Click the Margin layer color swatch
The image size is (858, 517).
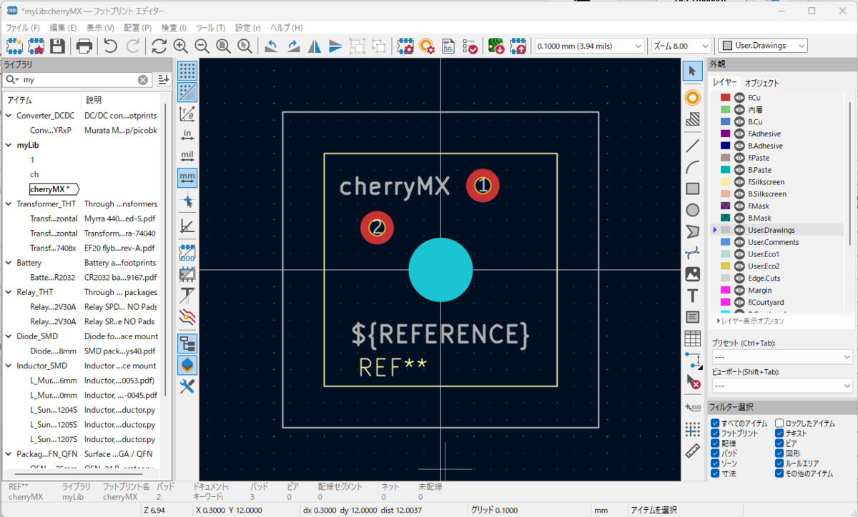pyautogui.click(x=725, y=291)
